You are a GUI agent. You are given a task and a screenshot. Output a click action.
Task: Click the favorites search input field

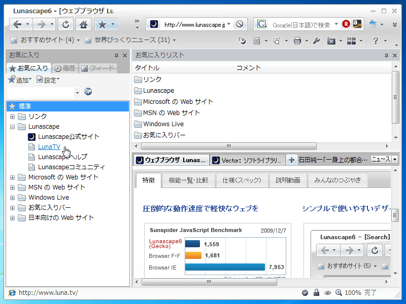pyautogui.click(x=41, y=92)
